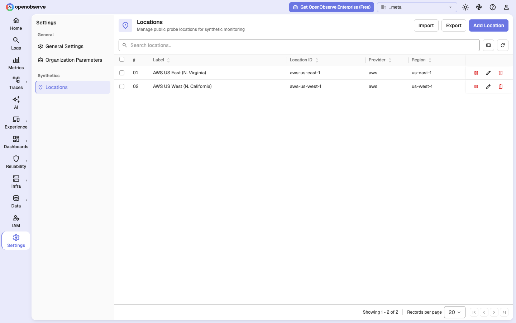Viewport: 516px width, 323px height.
Task: Open Logs from the sidebar
Action: [x=16, y=44]
